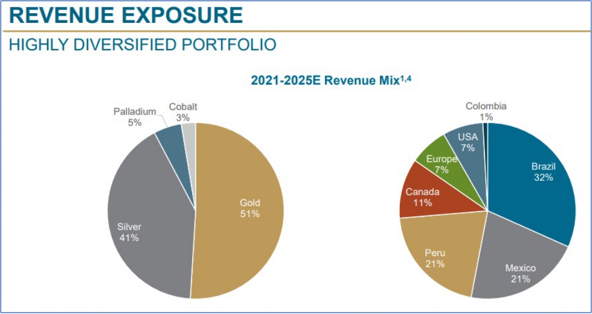Click the gold divider line under the title

(x=296, y=30)
